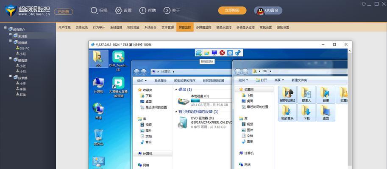Click the blue settings cog in remote toolbar

click(x=230, y=53)
